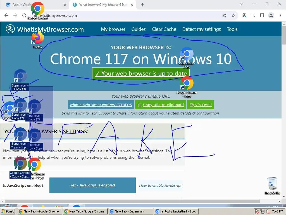Select the Google Chrome shortcut near address bar

pos(38,11)
